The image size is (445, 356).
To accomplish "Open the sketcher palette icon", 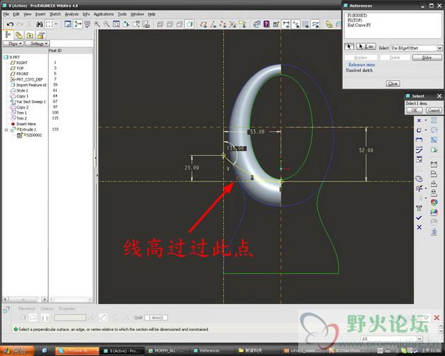I will (419, 179).
